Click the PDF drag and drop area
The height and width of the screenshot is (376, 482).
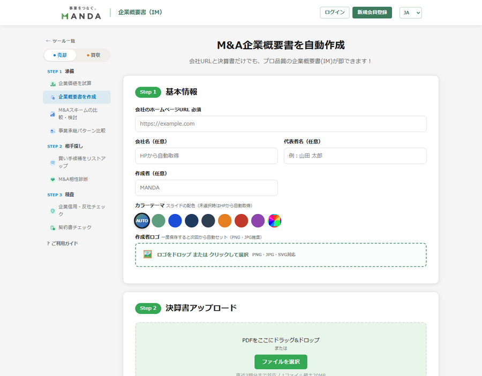pos(281,349)
